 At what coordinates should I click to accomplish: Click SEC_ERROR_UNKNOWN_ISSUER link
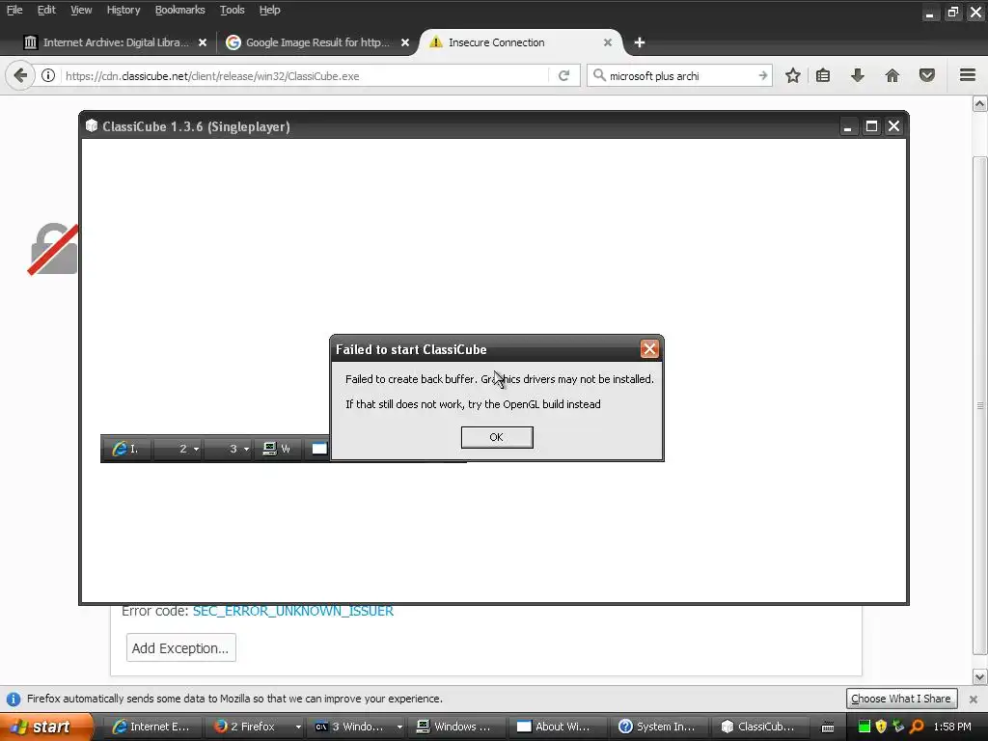(x=293, y=611)
